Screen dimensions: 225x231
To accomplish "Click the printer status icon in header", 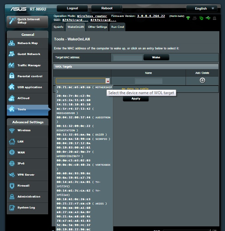I will point(214,18).
